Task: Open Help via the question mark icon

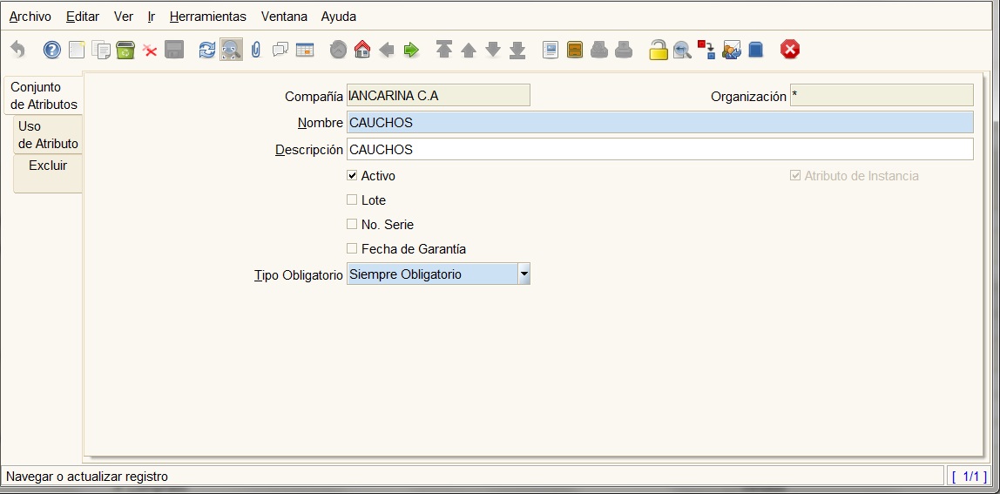Action: click(51, 49)
